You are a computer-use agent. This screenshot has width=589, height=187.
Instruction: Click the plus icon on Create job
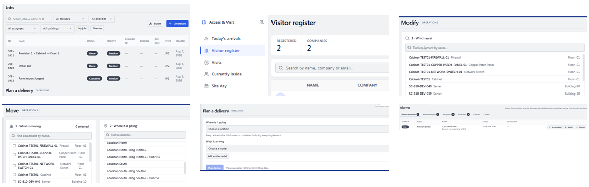click(170, 24)
